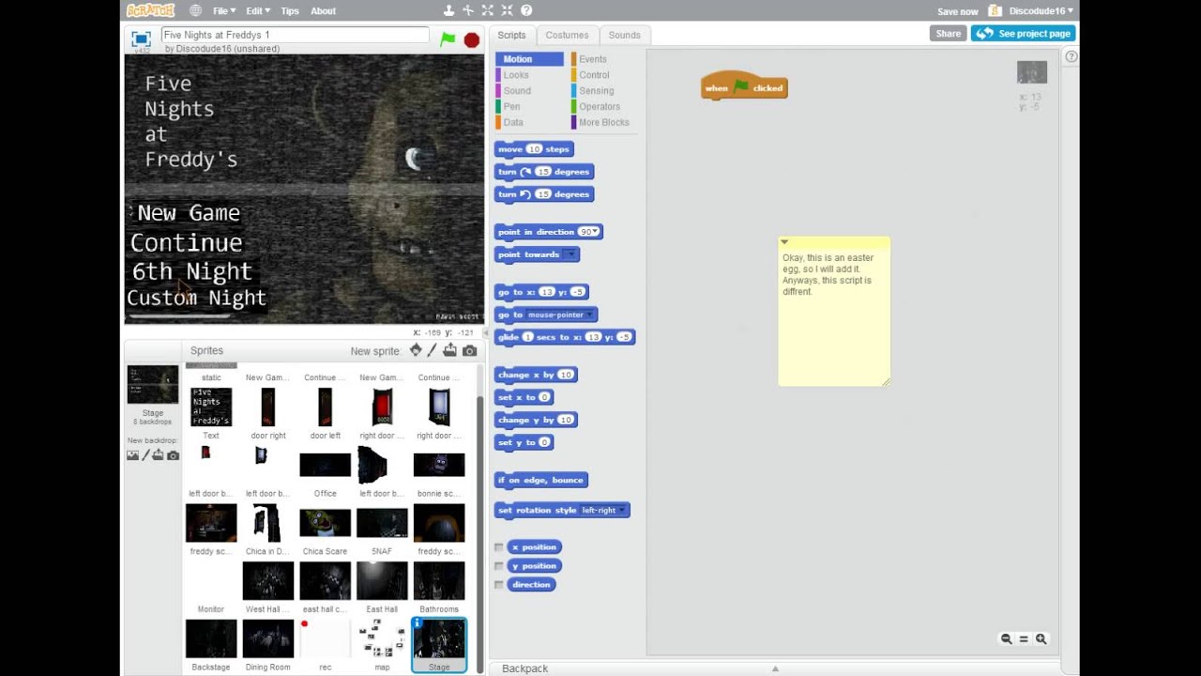This screenshot has height=676, width=1201.
Task: Zoom out the scripts area
Action: click(x=1006, y=638)
